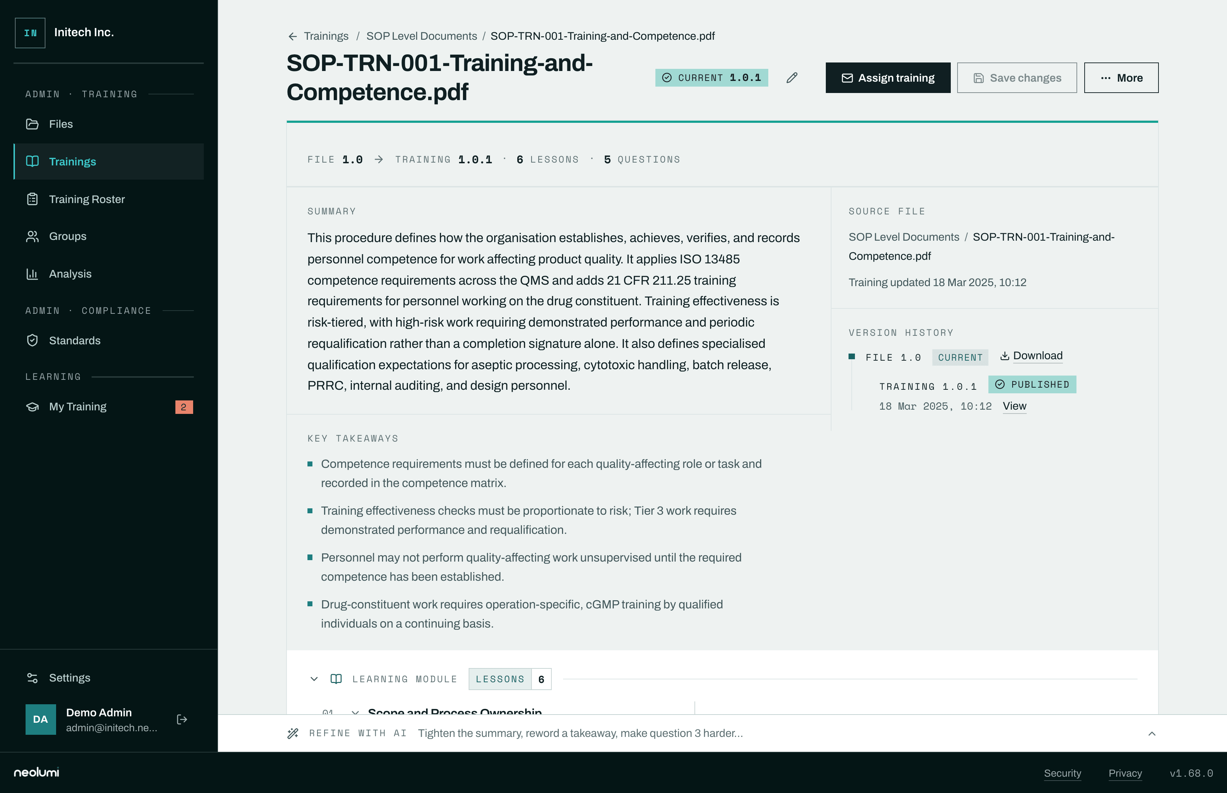Click the back arrow beside Trainings breadcrumb
The width and height of the screenshot is (1227, 793).
tap(293, 37)
